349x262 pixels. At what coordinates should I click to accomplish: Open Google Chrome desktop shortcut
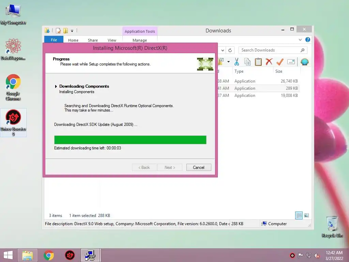(x=13, y=87)
